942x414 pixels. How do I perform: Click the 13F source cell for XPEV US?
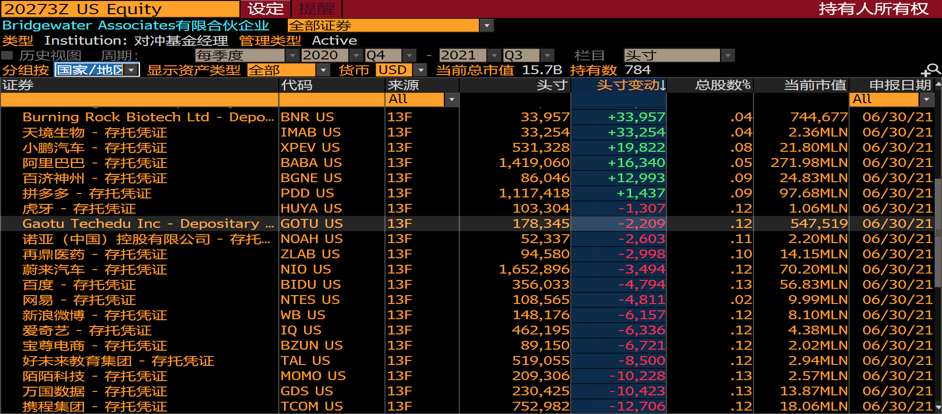click(x=400, y=148)
